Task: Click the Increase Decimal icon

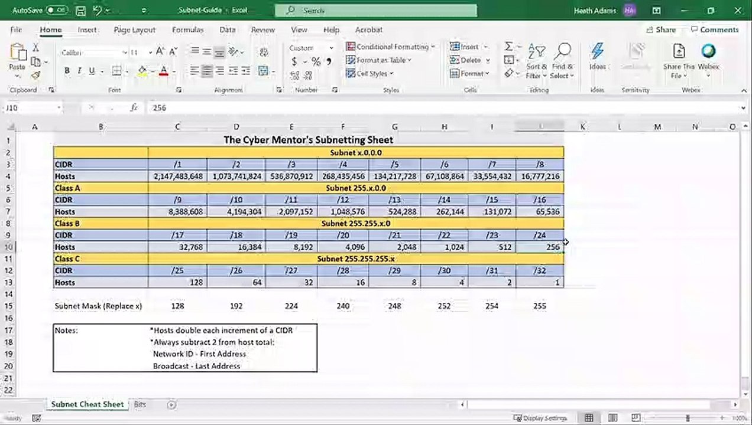Action: pyautogui.click(x=295, y=76)
